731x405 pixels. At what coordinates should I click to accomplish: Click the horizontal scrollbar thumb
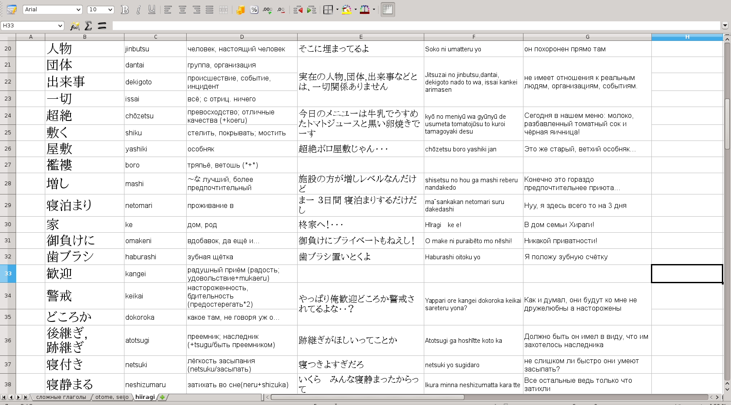tap(367, 397)
